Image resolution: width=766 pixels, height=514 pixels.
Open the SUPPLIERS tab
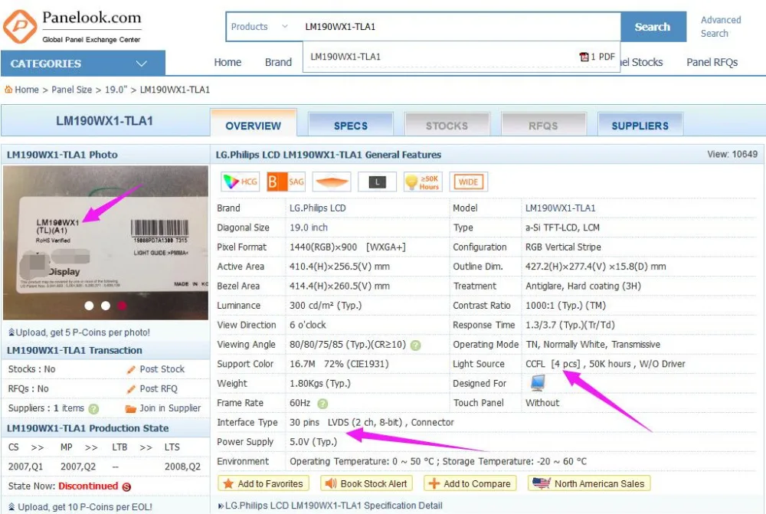coord(640,125)
